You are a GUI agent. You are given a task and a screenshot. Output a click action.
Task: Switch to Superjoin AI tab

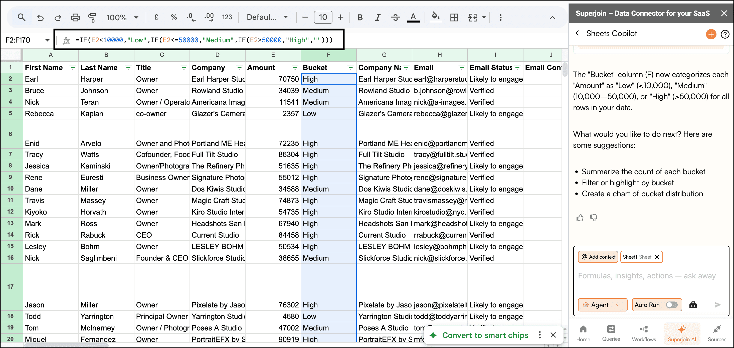click(682, 333)
